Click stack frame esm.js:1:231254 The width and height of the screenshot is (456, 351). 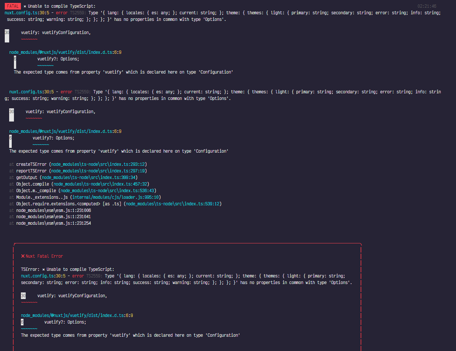(x=54, y=223)
